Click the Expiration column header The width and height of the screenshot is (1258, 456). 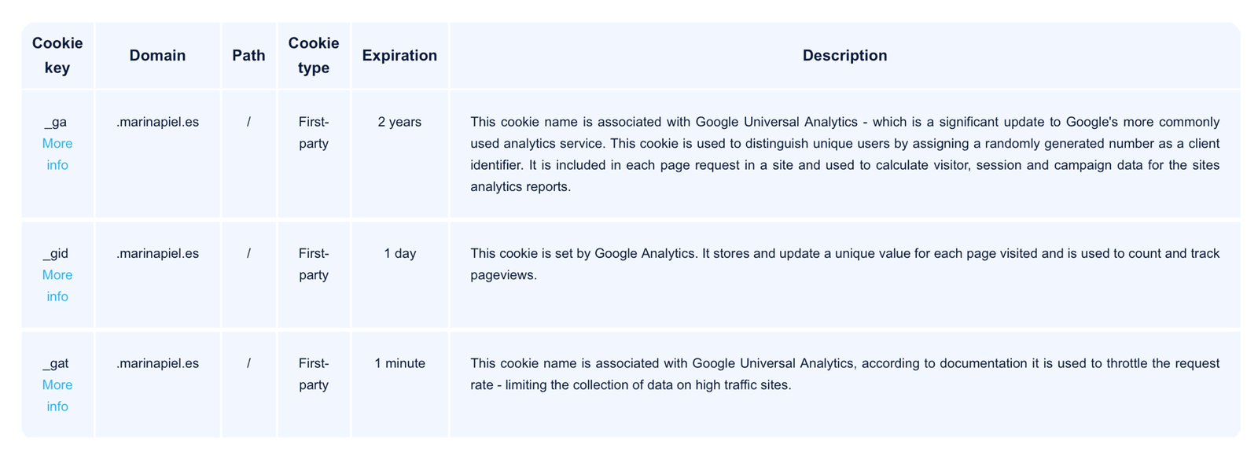point(399,55)
